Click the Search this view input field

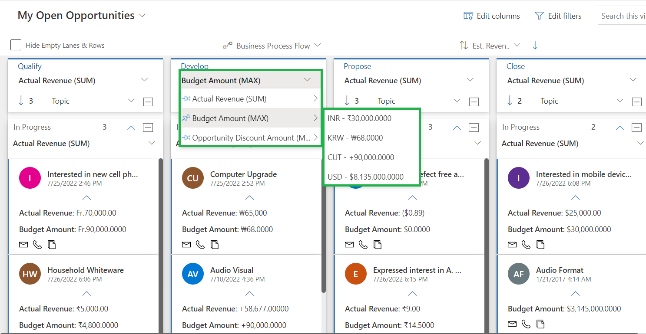(x=623, y=16)
